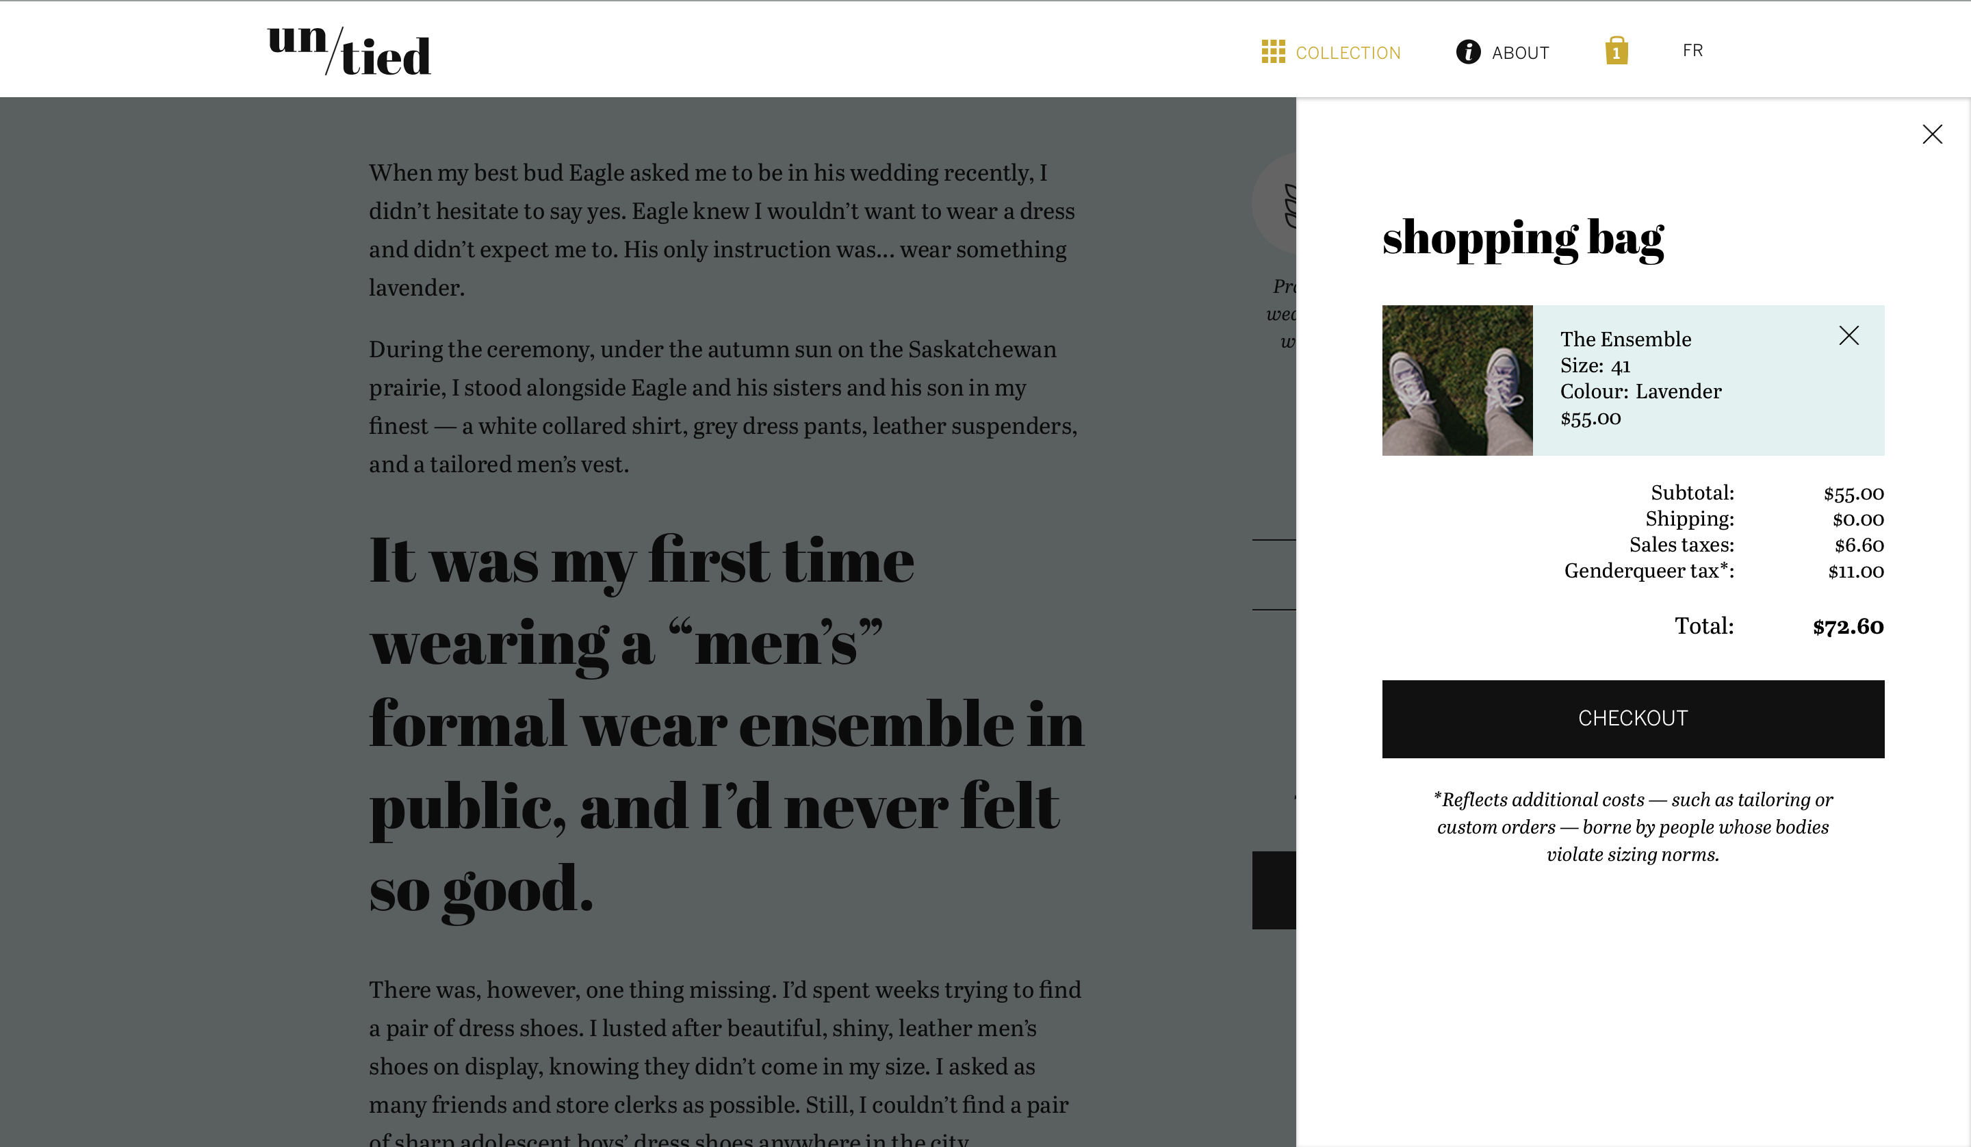Click the Size: 41 detail
The height and width of the screenshot is (1147, 1971).
point(1595,365)
